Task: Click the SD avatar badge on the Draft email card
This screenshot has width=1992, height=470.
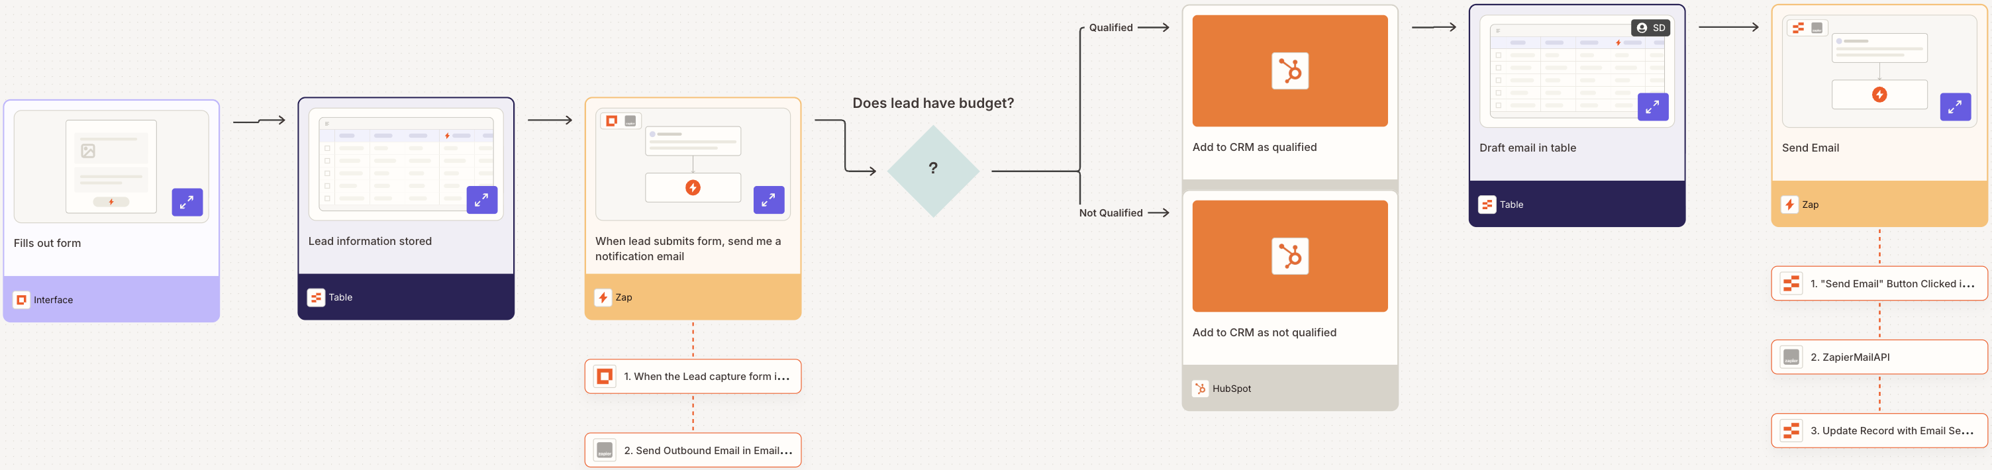Action: [x=1651, y=27]
